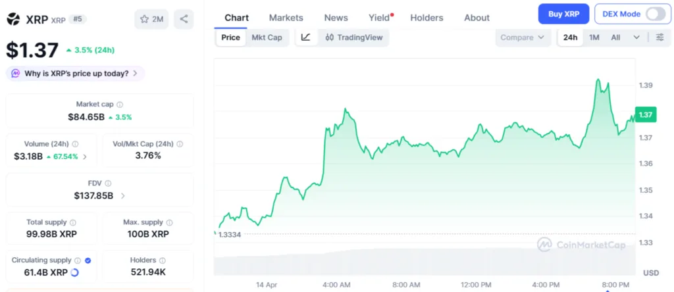This screenshot has height=292, width=674.
Task: Select the Mkt Cap chart toggle
Action: (267, 37)
